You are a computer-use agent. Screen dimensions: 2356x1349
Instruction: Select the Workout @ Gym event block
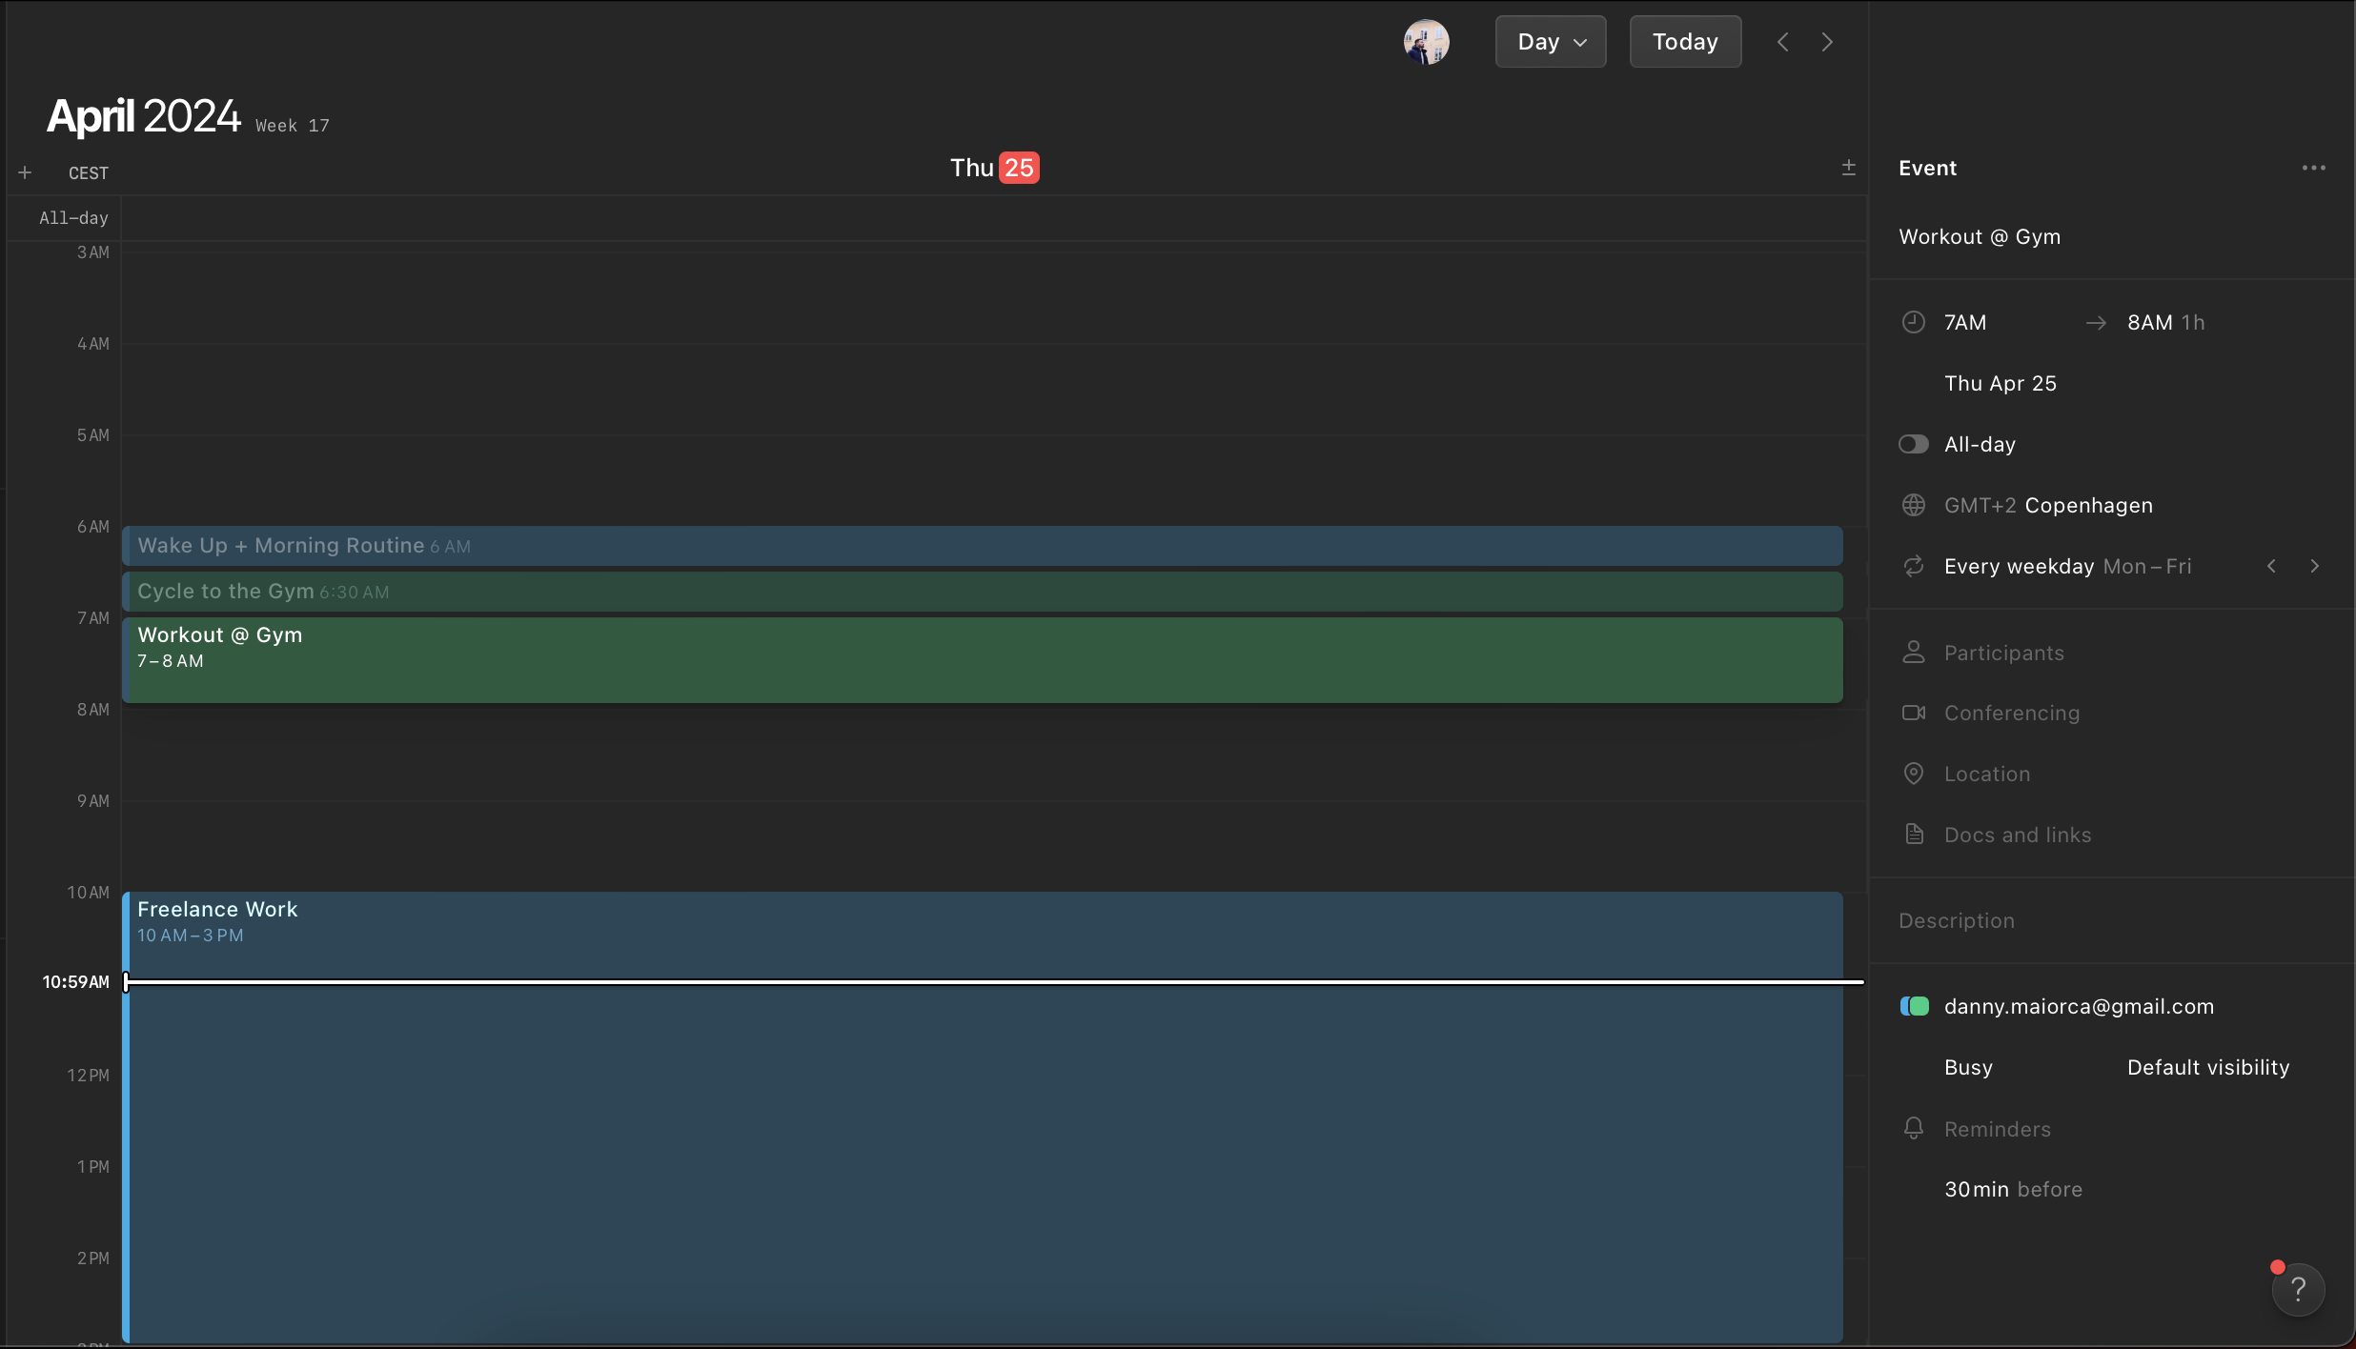[x=982, y=659]
